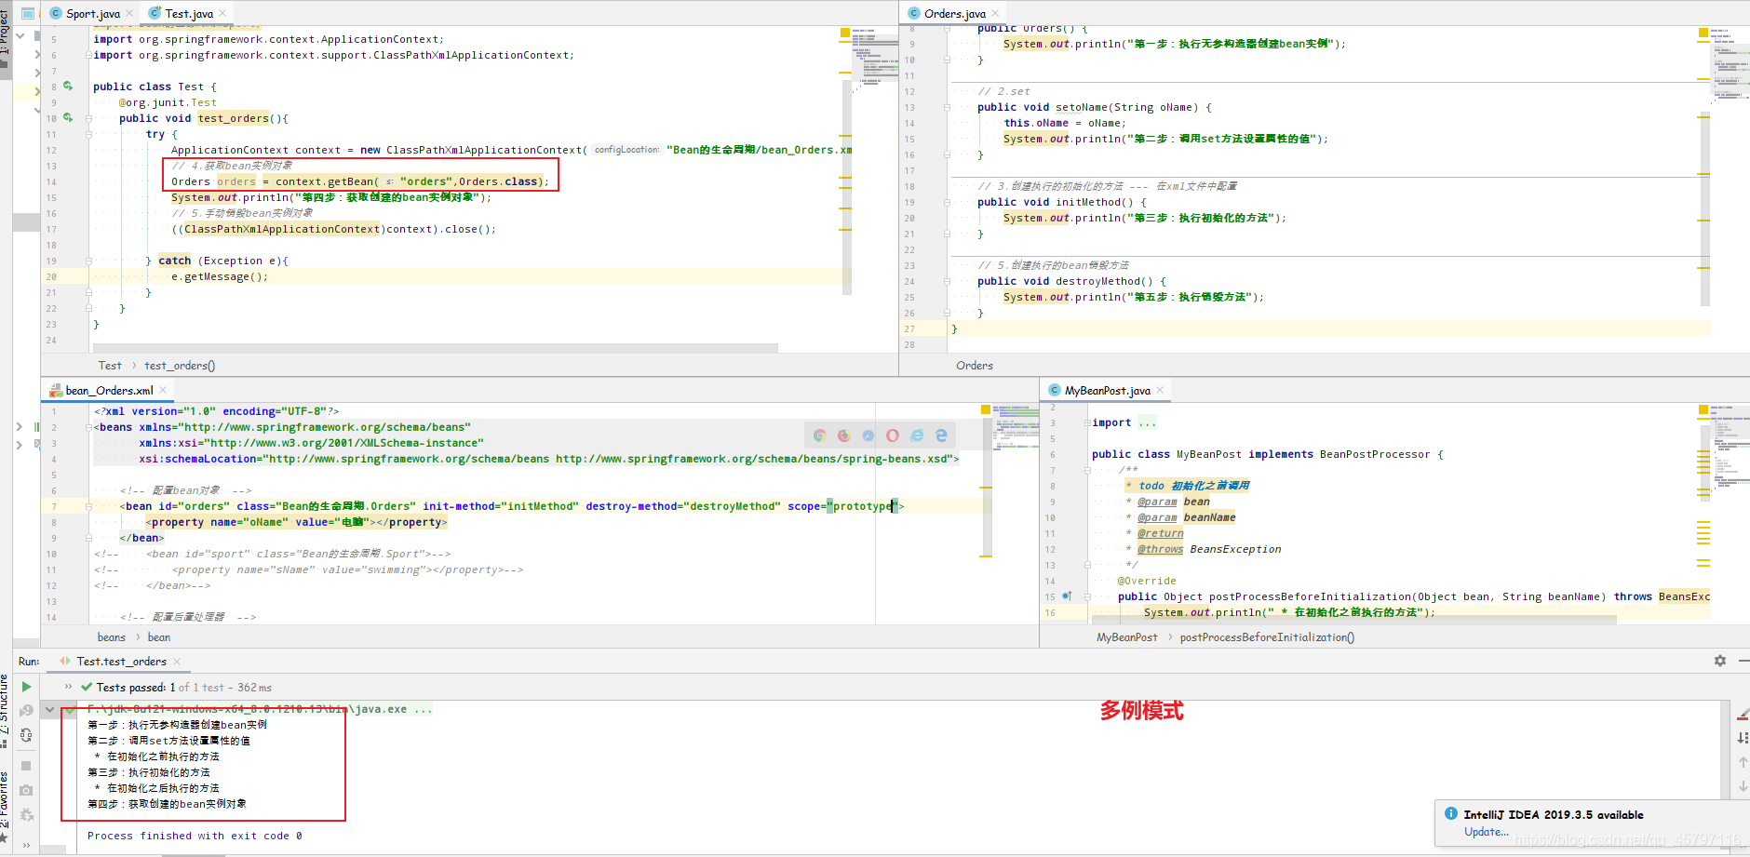Click yellow inspection indicator in Test.java
The image size is (1750, 857).
845,33
